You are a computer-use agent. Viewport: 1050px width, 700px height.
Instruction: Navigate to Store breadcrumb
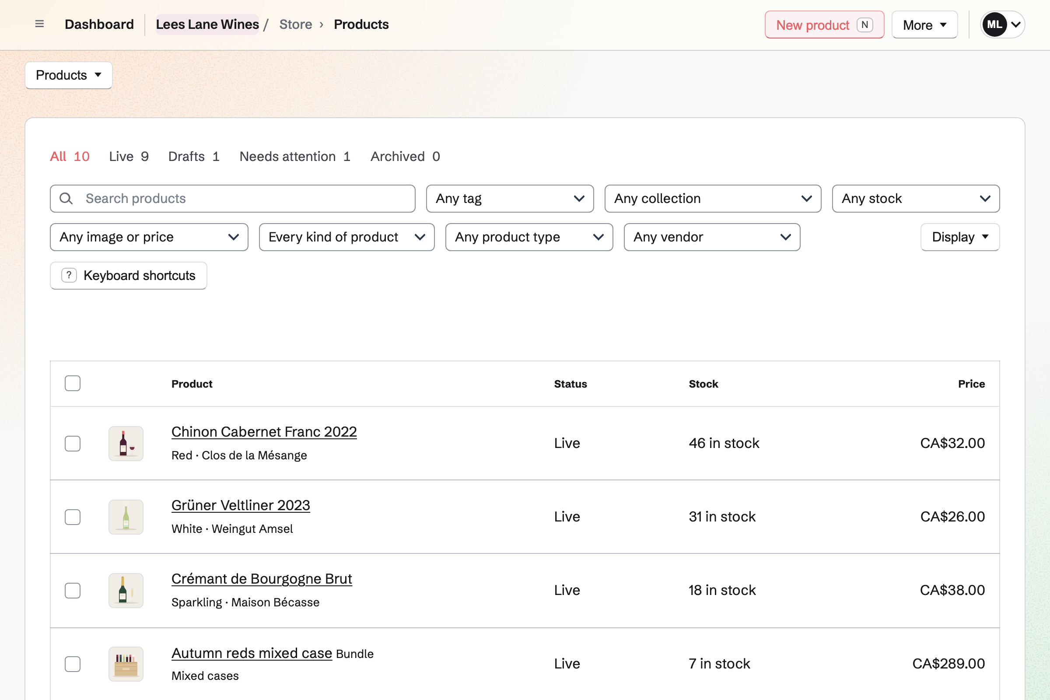pos(296,24)
